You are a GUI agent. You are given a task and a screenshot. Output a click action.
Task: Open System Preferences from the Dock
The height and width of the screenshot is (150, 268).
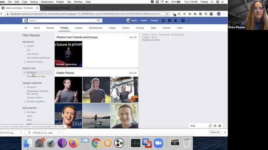tap(39, 143)
